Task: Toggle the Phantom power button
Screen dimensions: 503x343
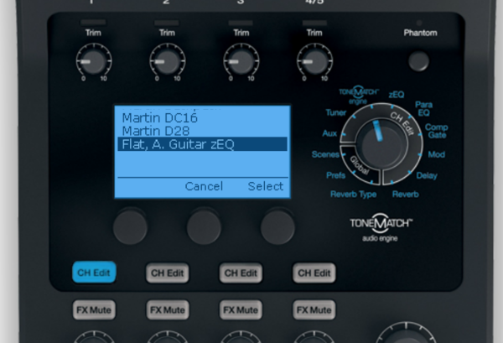Action: [418, 60]
